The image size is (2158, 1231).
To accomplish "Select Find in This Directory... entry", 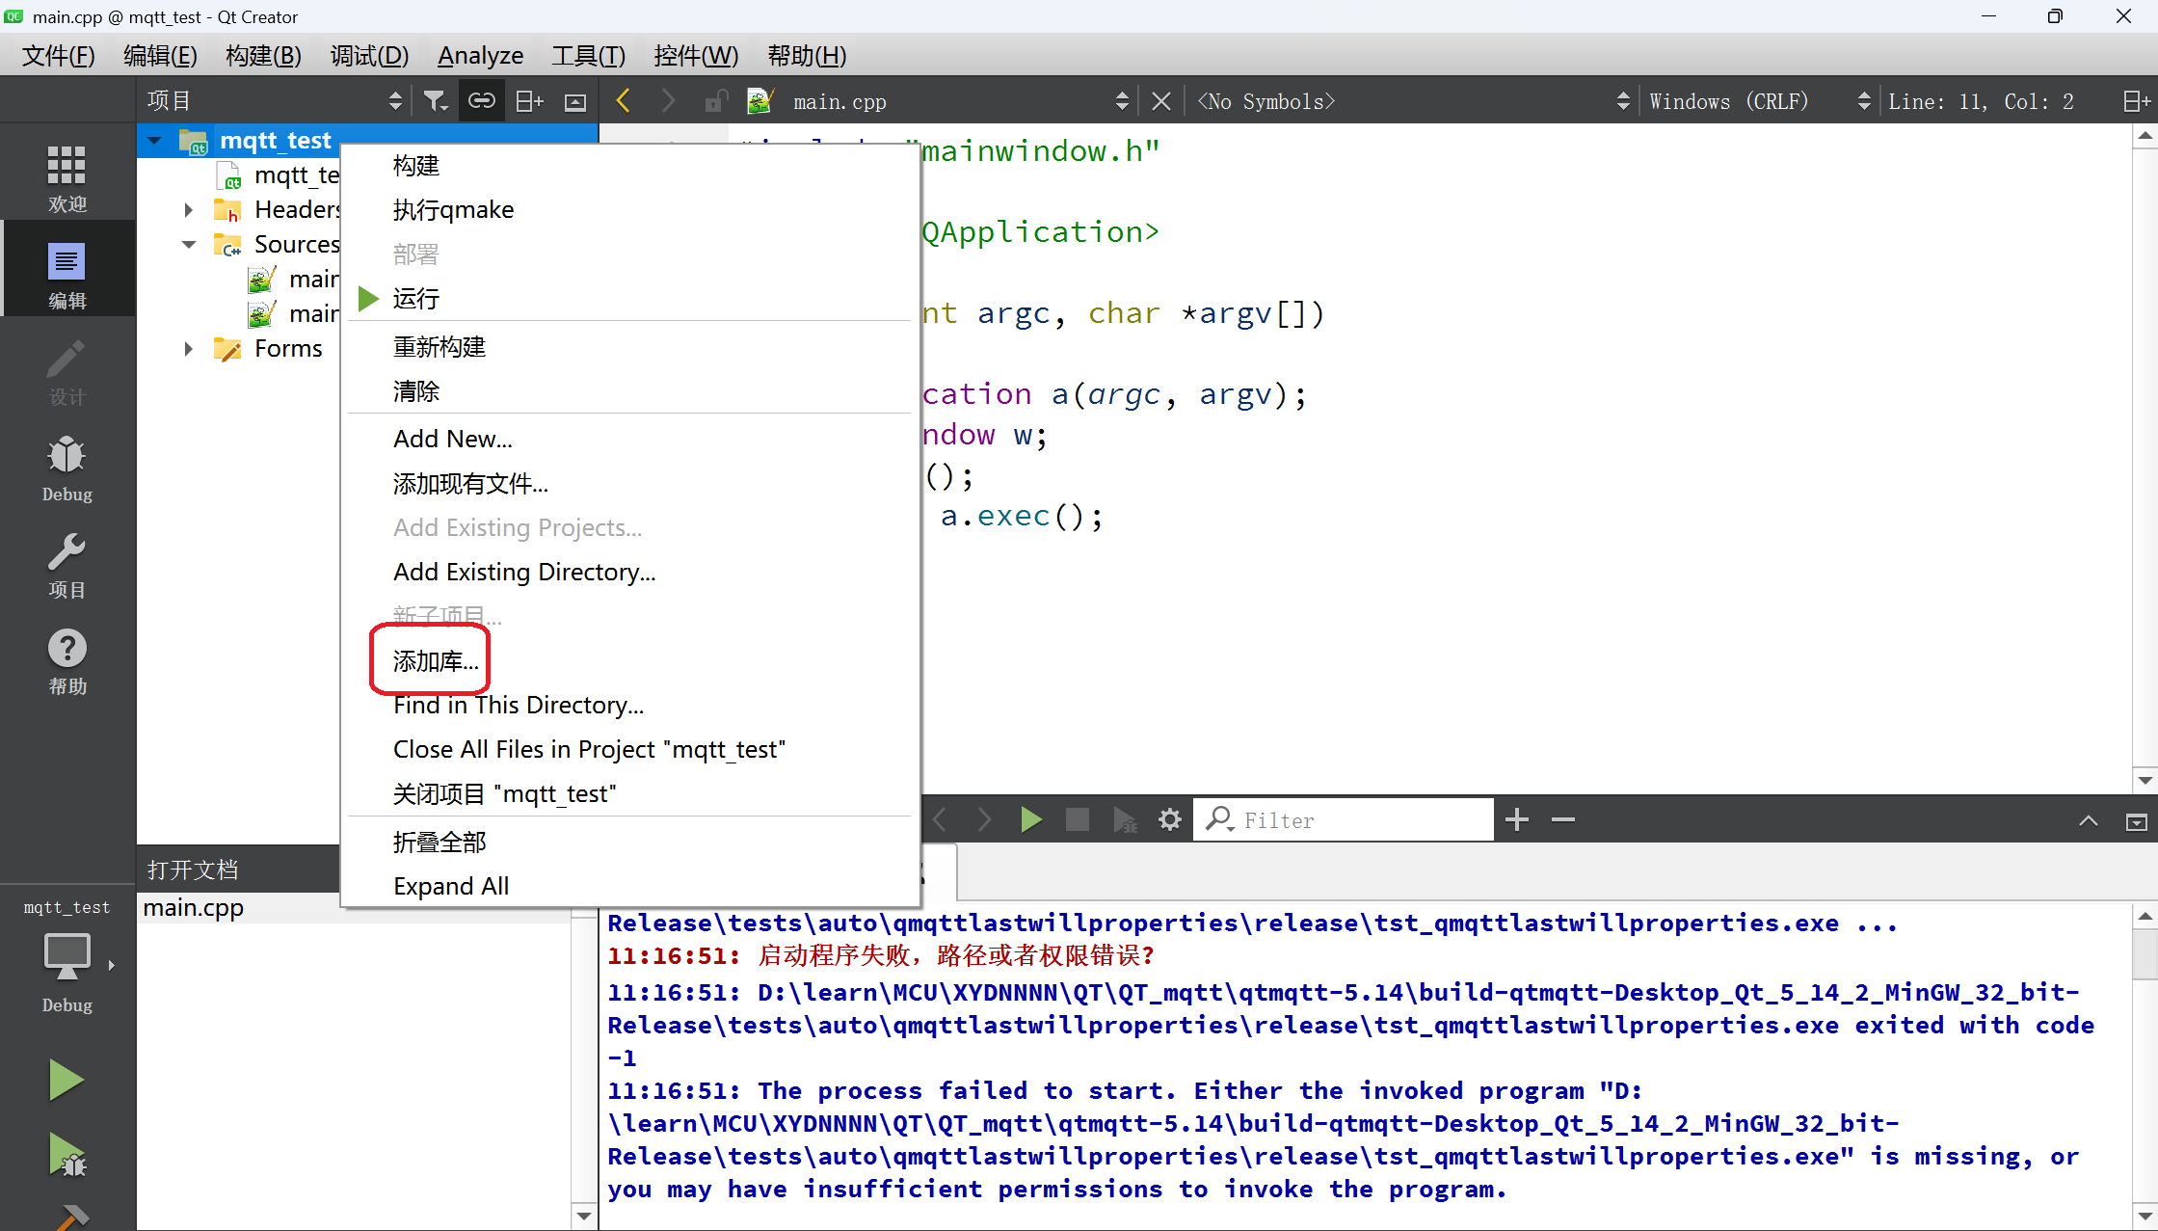I will pyautogui.click(x=630, y=706).
